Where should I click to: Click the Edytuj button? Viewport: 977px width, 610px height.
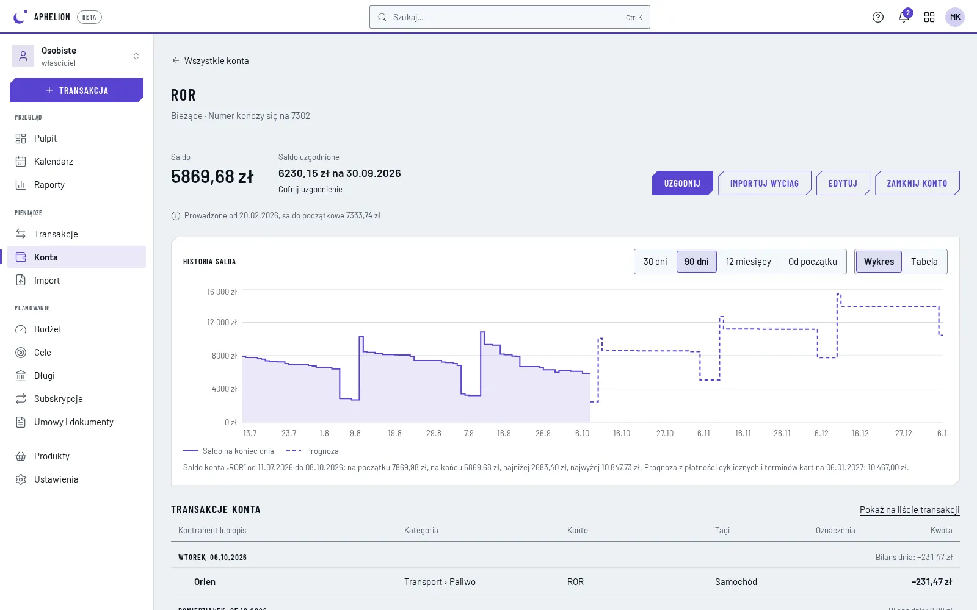point(843,183)
